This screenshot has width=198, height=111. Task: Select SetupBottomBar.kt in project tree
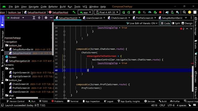tap(23, 49)
